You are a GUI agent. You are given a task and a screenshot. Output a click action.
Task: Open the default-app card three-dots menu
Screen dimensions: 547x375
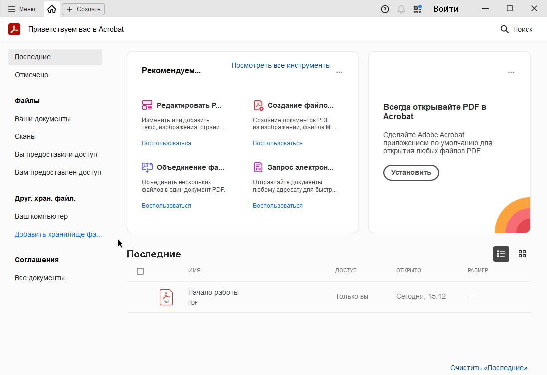[x=511, y=72]
